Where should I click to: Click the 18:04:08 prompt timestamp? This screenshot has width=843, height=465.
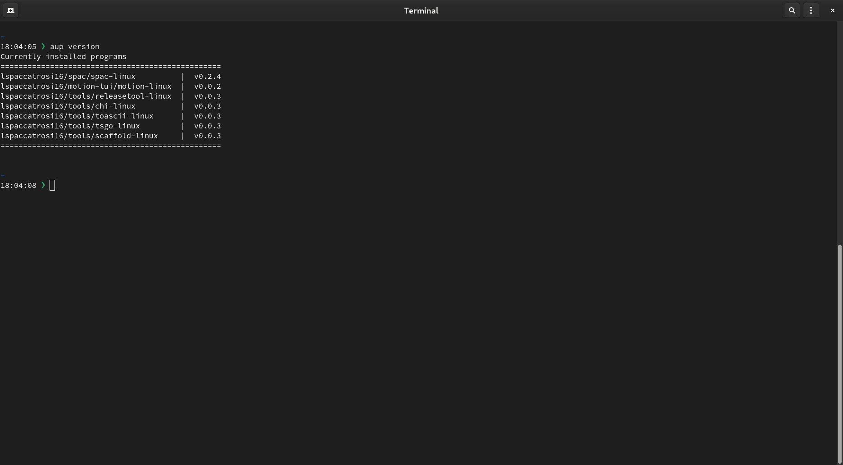(18, 185)
